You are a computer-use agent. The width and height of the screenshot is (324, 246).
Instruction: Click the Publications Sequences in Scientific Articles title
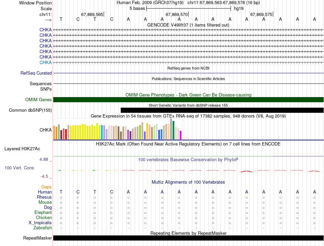click(x=188, y=79)
